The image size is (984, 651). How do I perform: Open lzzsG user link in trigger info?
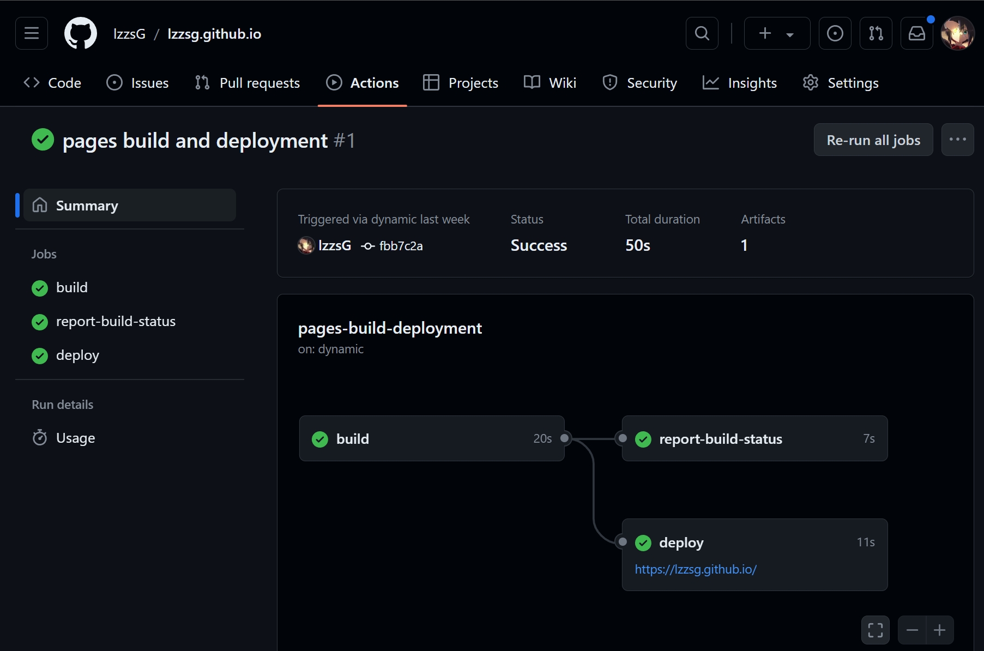[x=335, y=246]
